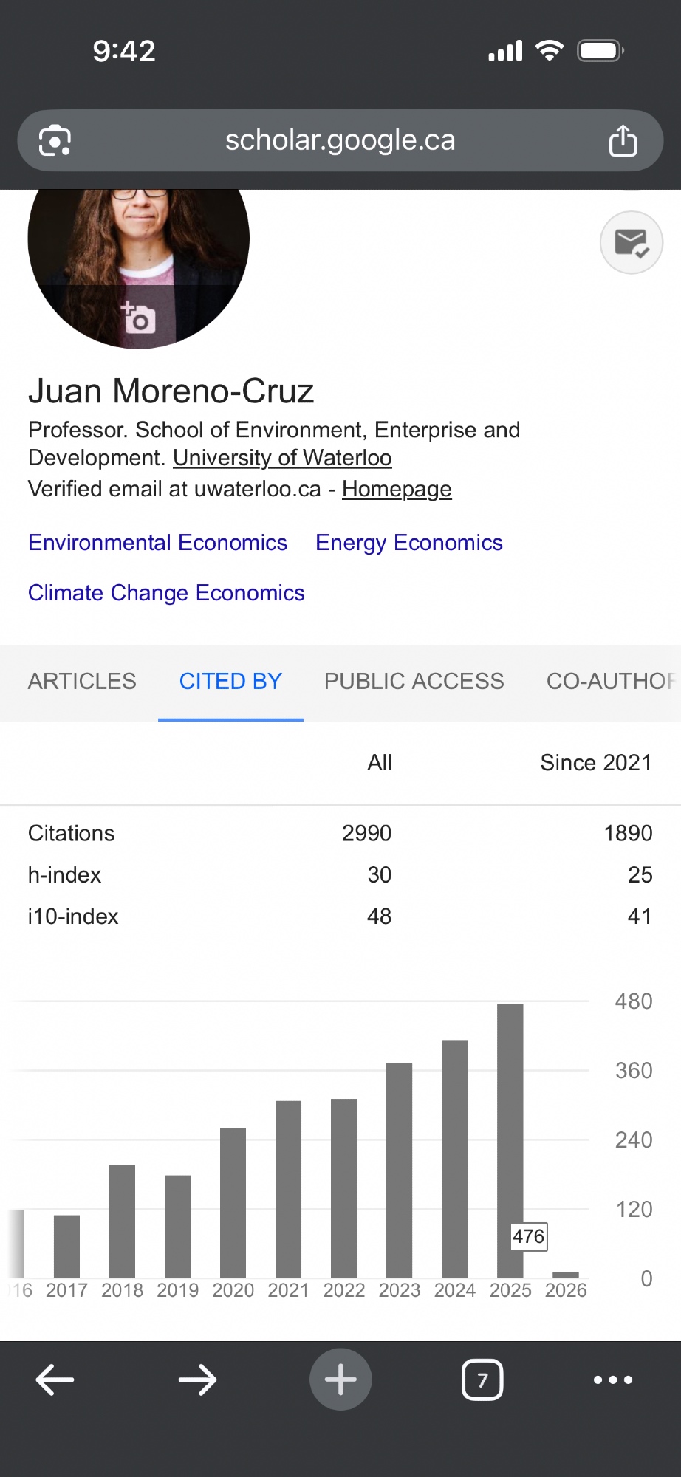Switch to the CO-AUTHORS tab

tap(610, 681)
